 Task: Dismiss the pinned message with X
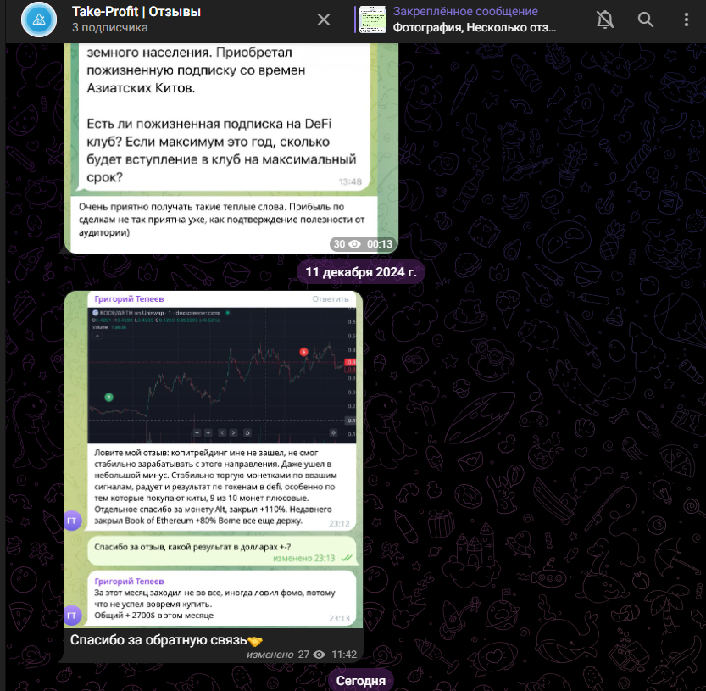pyautogui.click(x=324, y=20)
